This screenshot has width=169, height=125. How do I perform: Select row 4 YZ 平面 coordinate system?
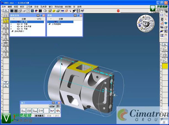click(x=27, y=29)
